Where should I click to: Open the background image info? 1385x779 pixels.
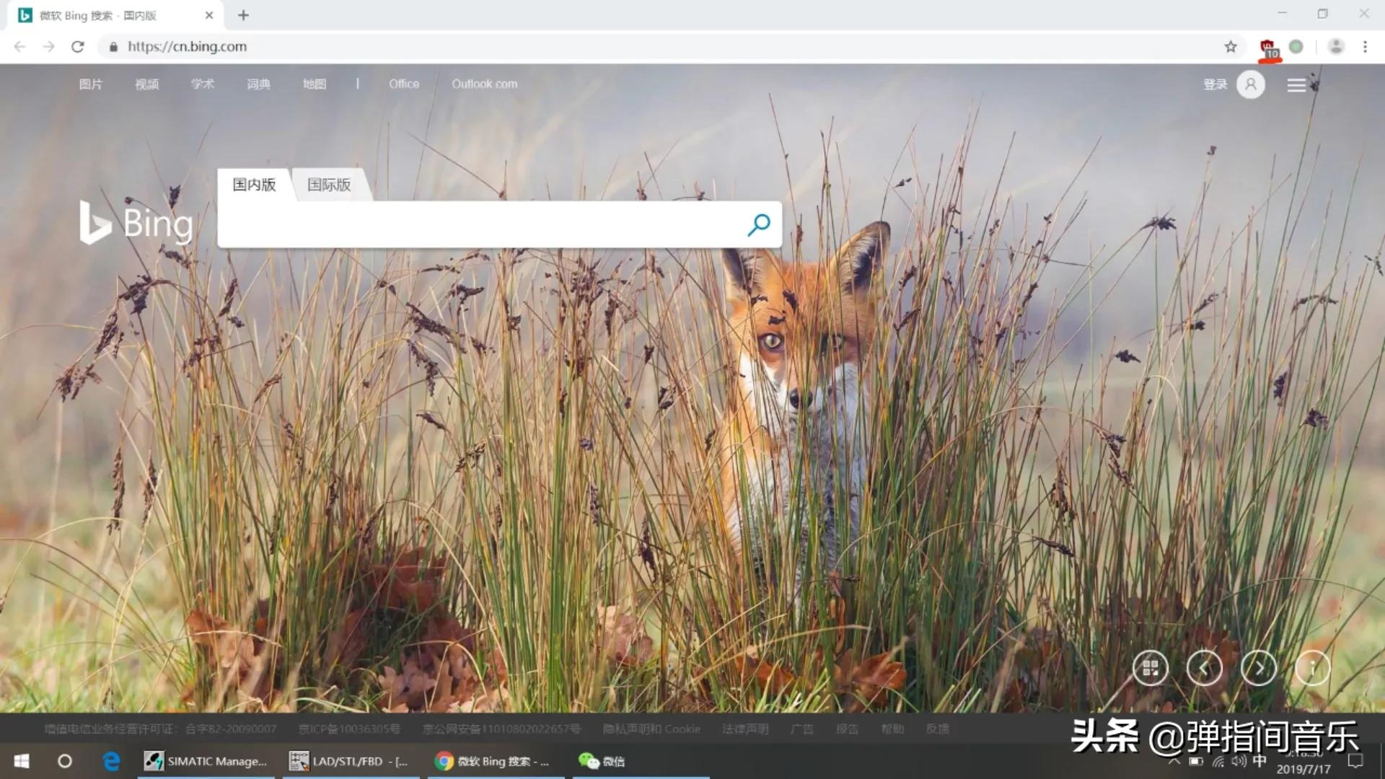pyautogui.click(x=1312, y=669)
